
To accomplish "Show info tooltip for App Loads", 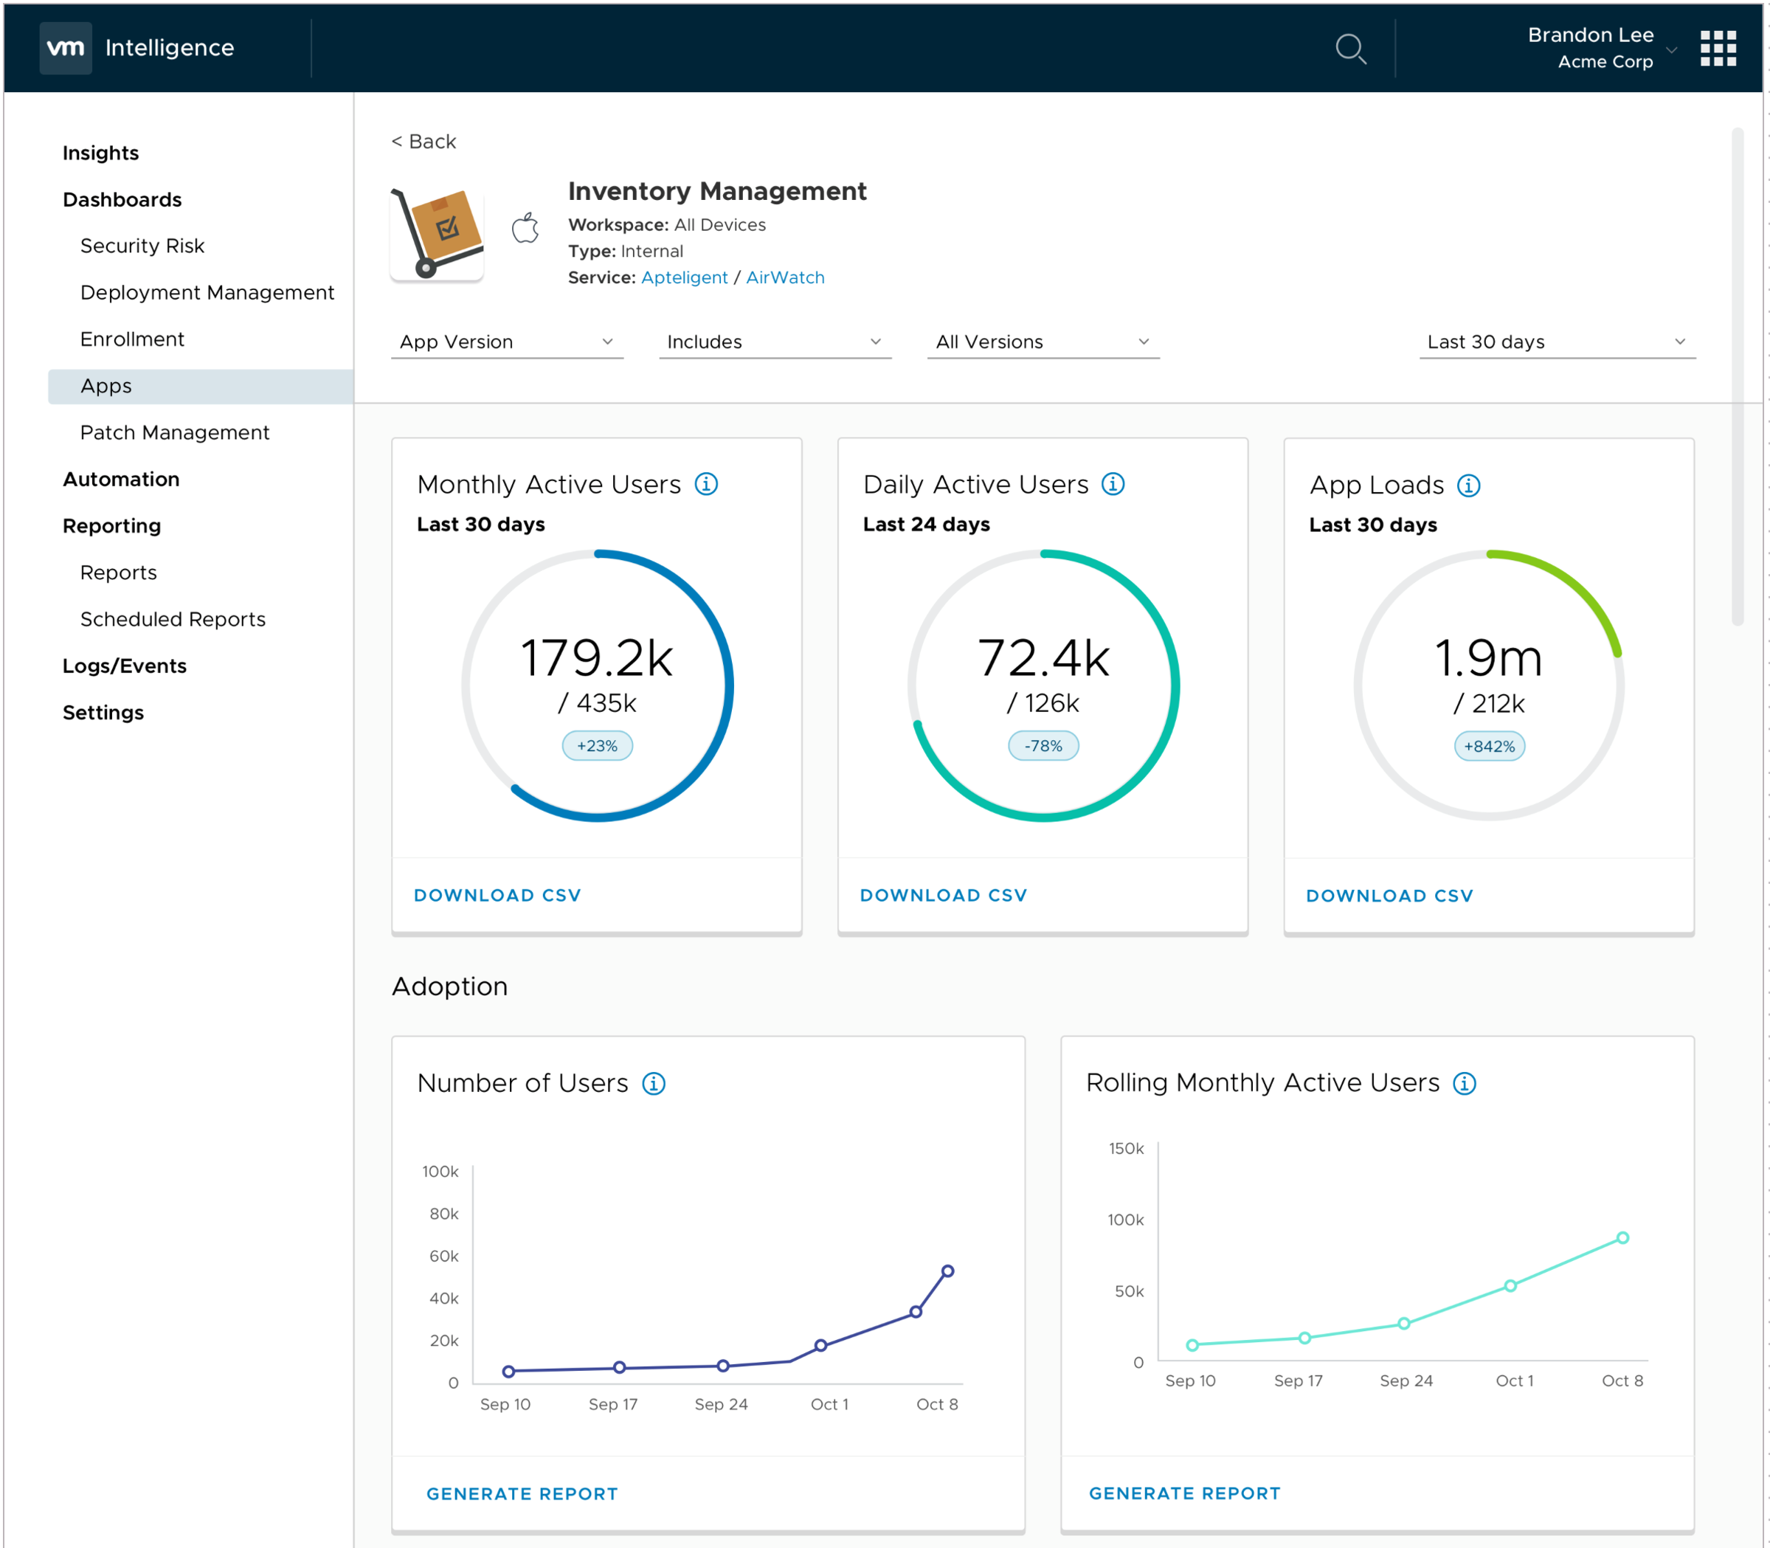I will tap(1470, 486).
